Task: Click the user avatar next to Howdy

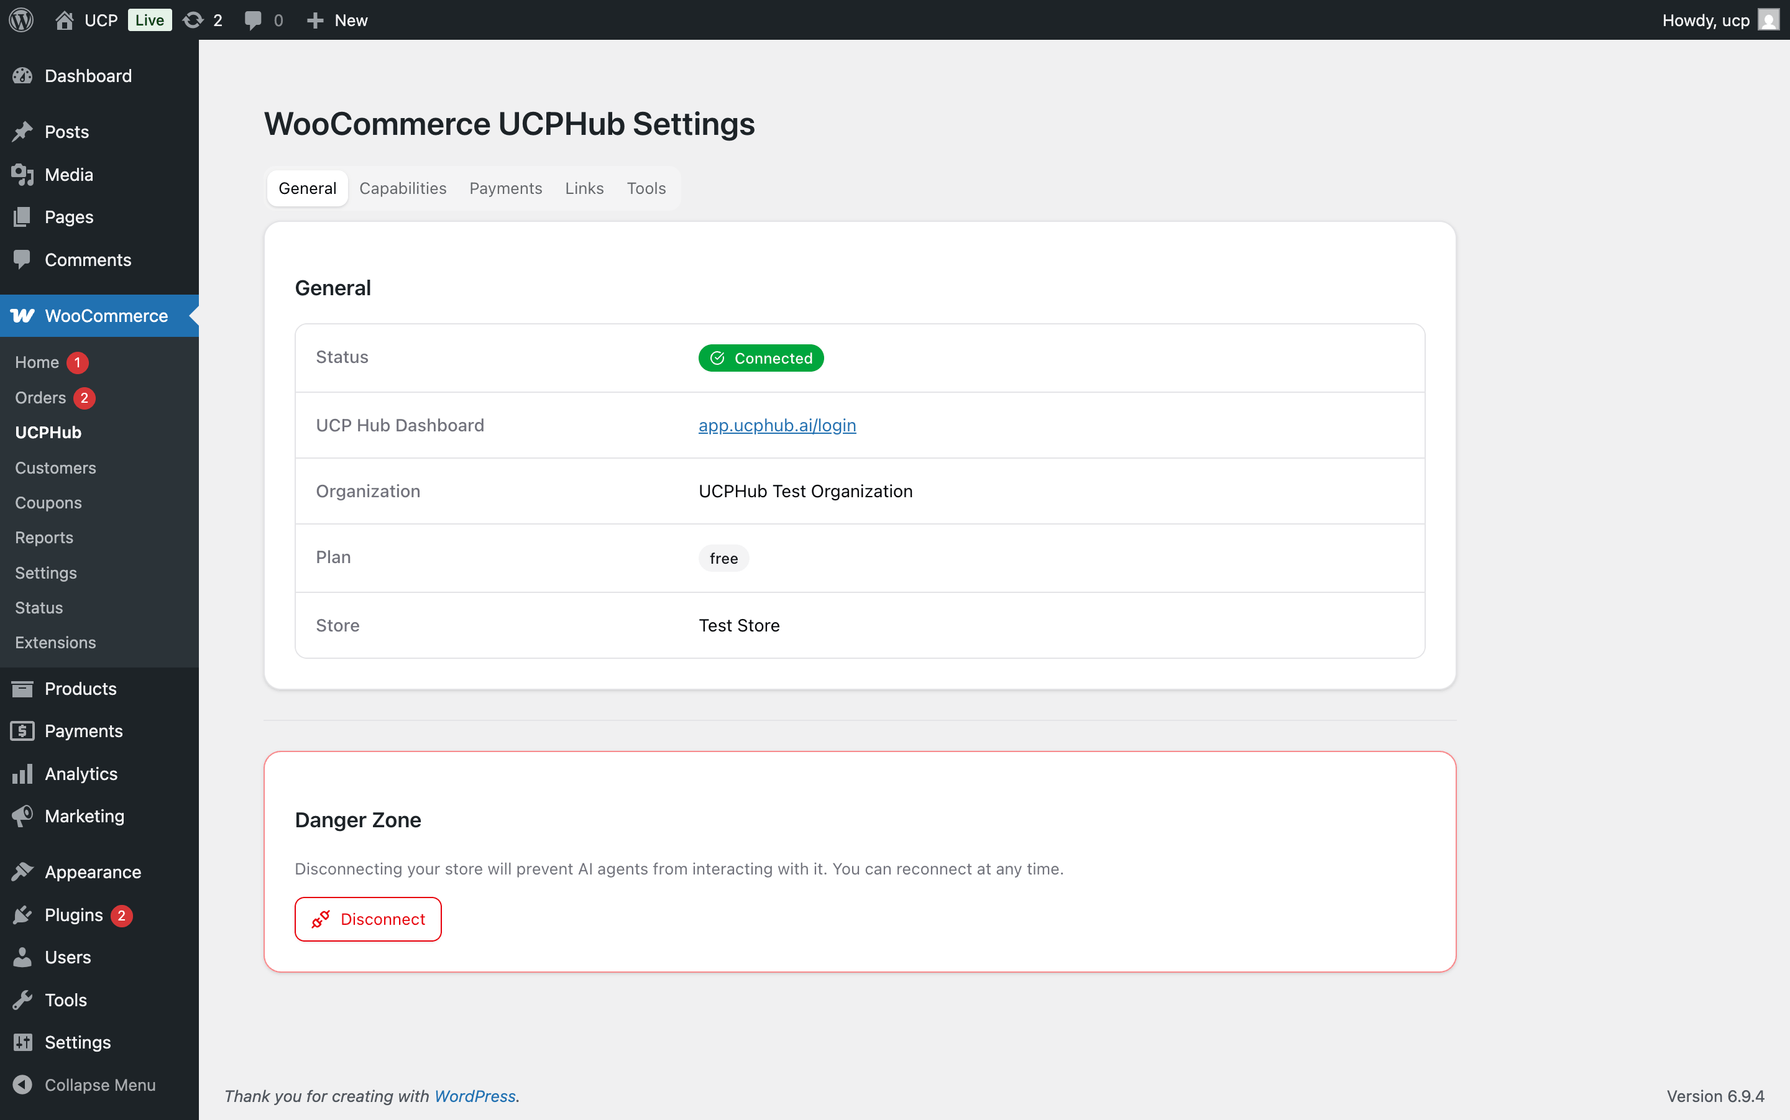Action: [1768, 20]
